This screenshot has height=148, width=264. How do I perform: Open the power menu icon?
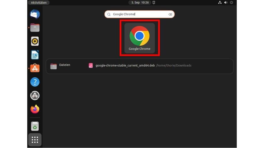[x=232, y=3]
